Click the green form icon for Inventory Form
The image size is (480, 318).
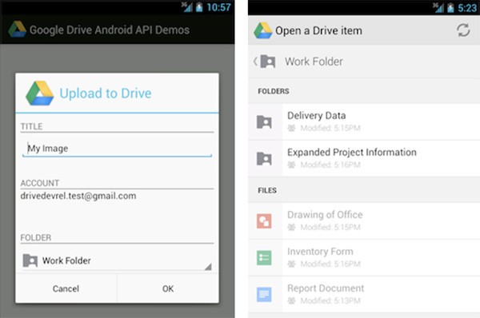coord(264,257)
